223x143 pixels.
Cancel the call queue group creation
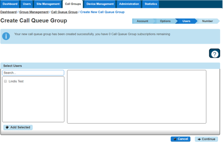click(180, 139)
